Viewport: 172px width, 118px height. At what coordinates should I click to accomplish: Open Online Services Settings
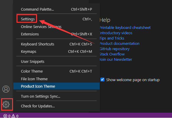[56, 27]
